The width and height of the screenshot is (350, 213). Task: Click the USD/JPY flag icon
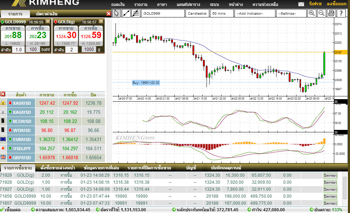[3, 148]
